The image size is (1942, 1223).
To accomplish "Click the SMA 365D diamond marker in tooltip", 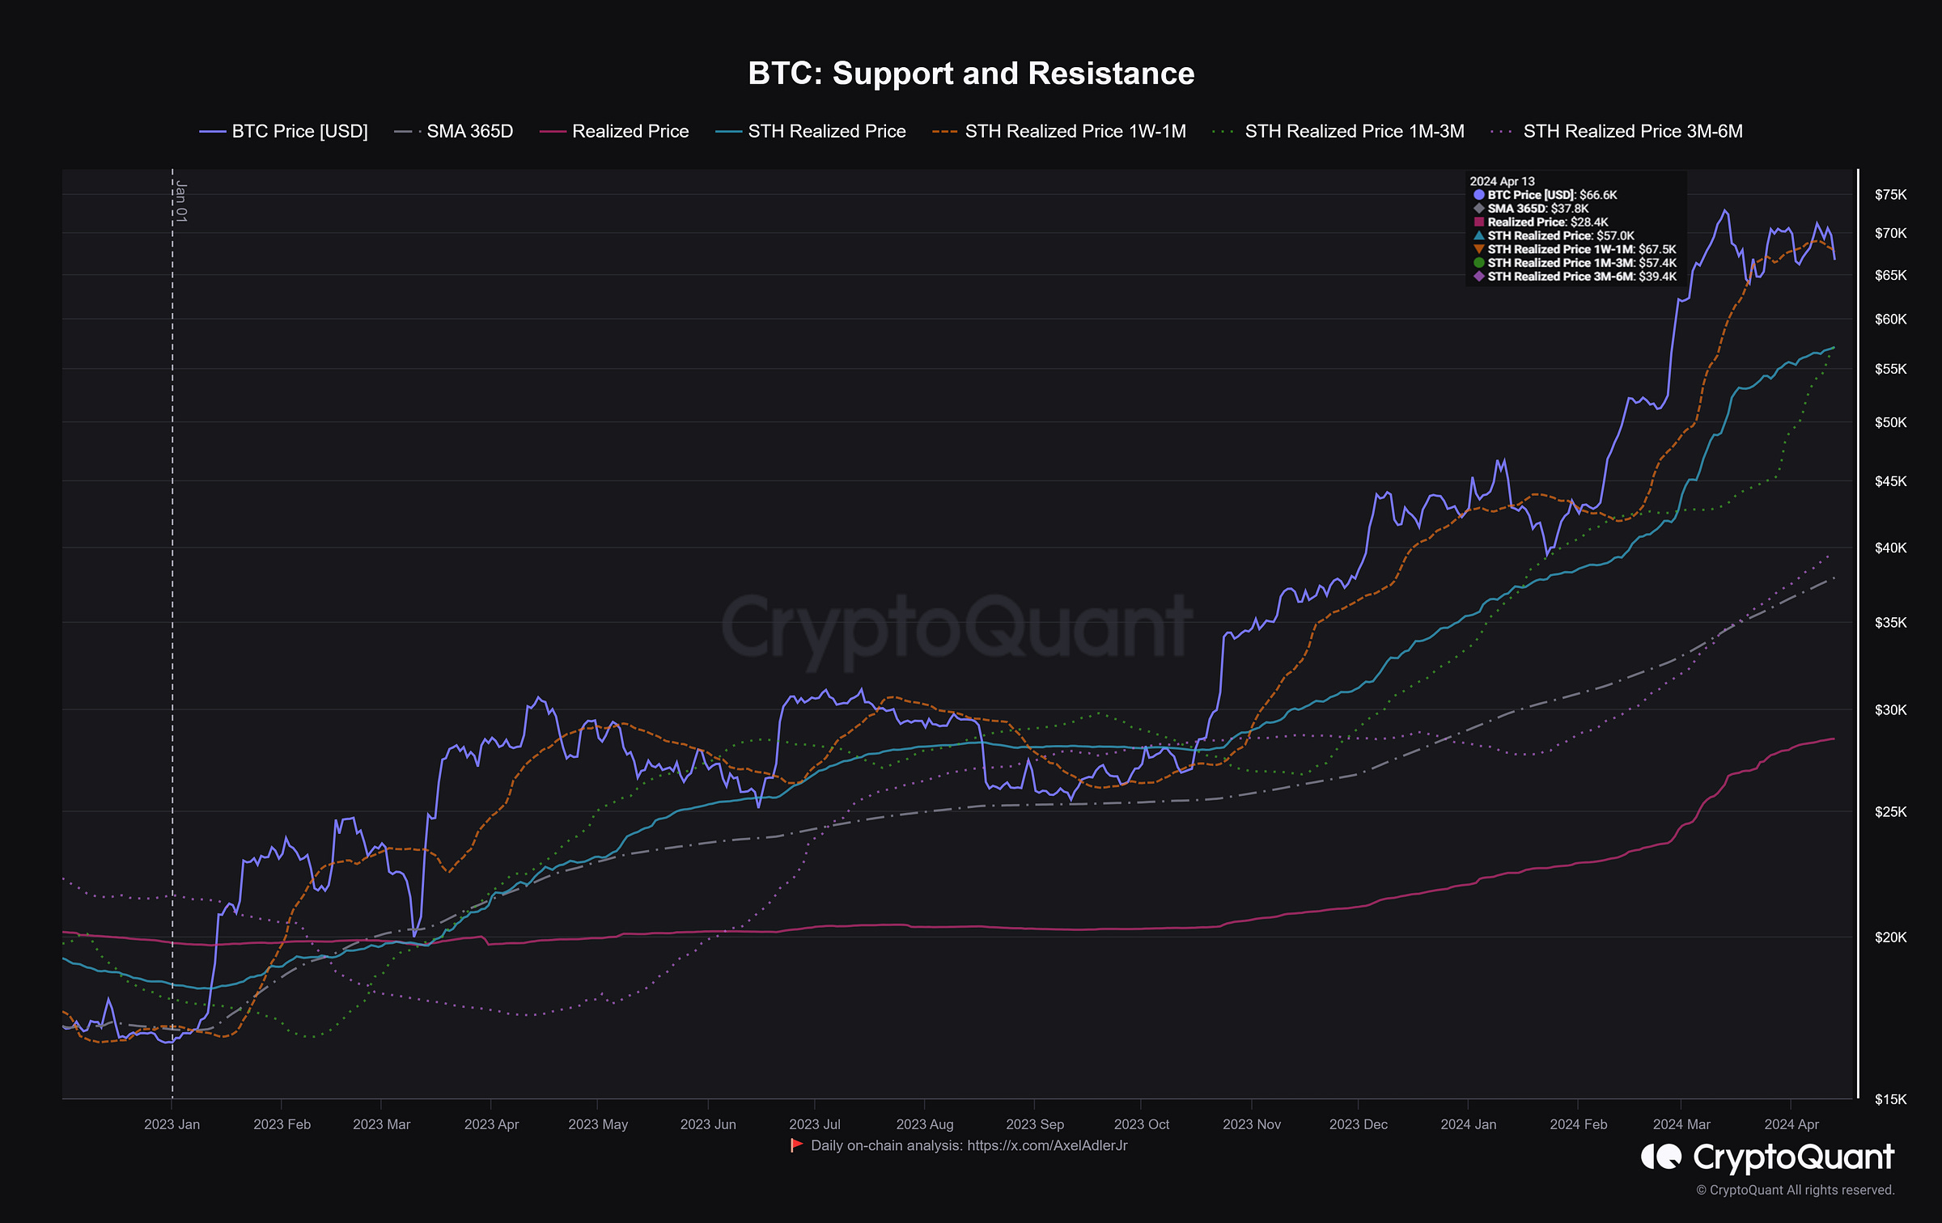I will 1478,209.
